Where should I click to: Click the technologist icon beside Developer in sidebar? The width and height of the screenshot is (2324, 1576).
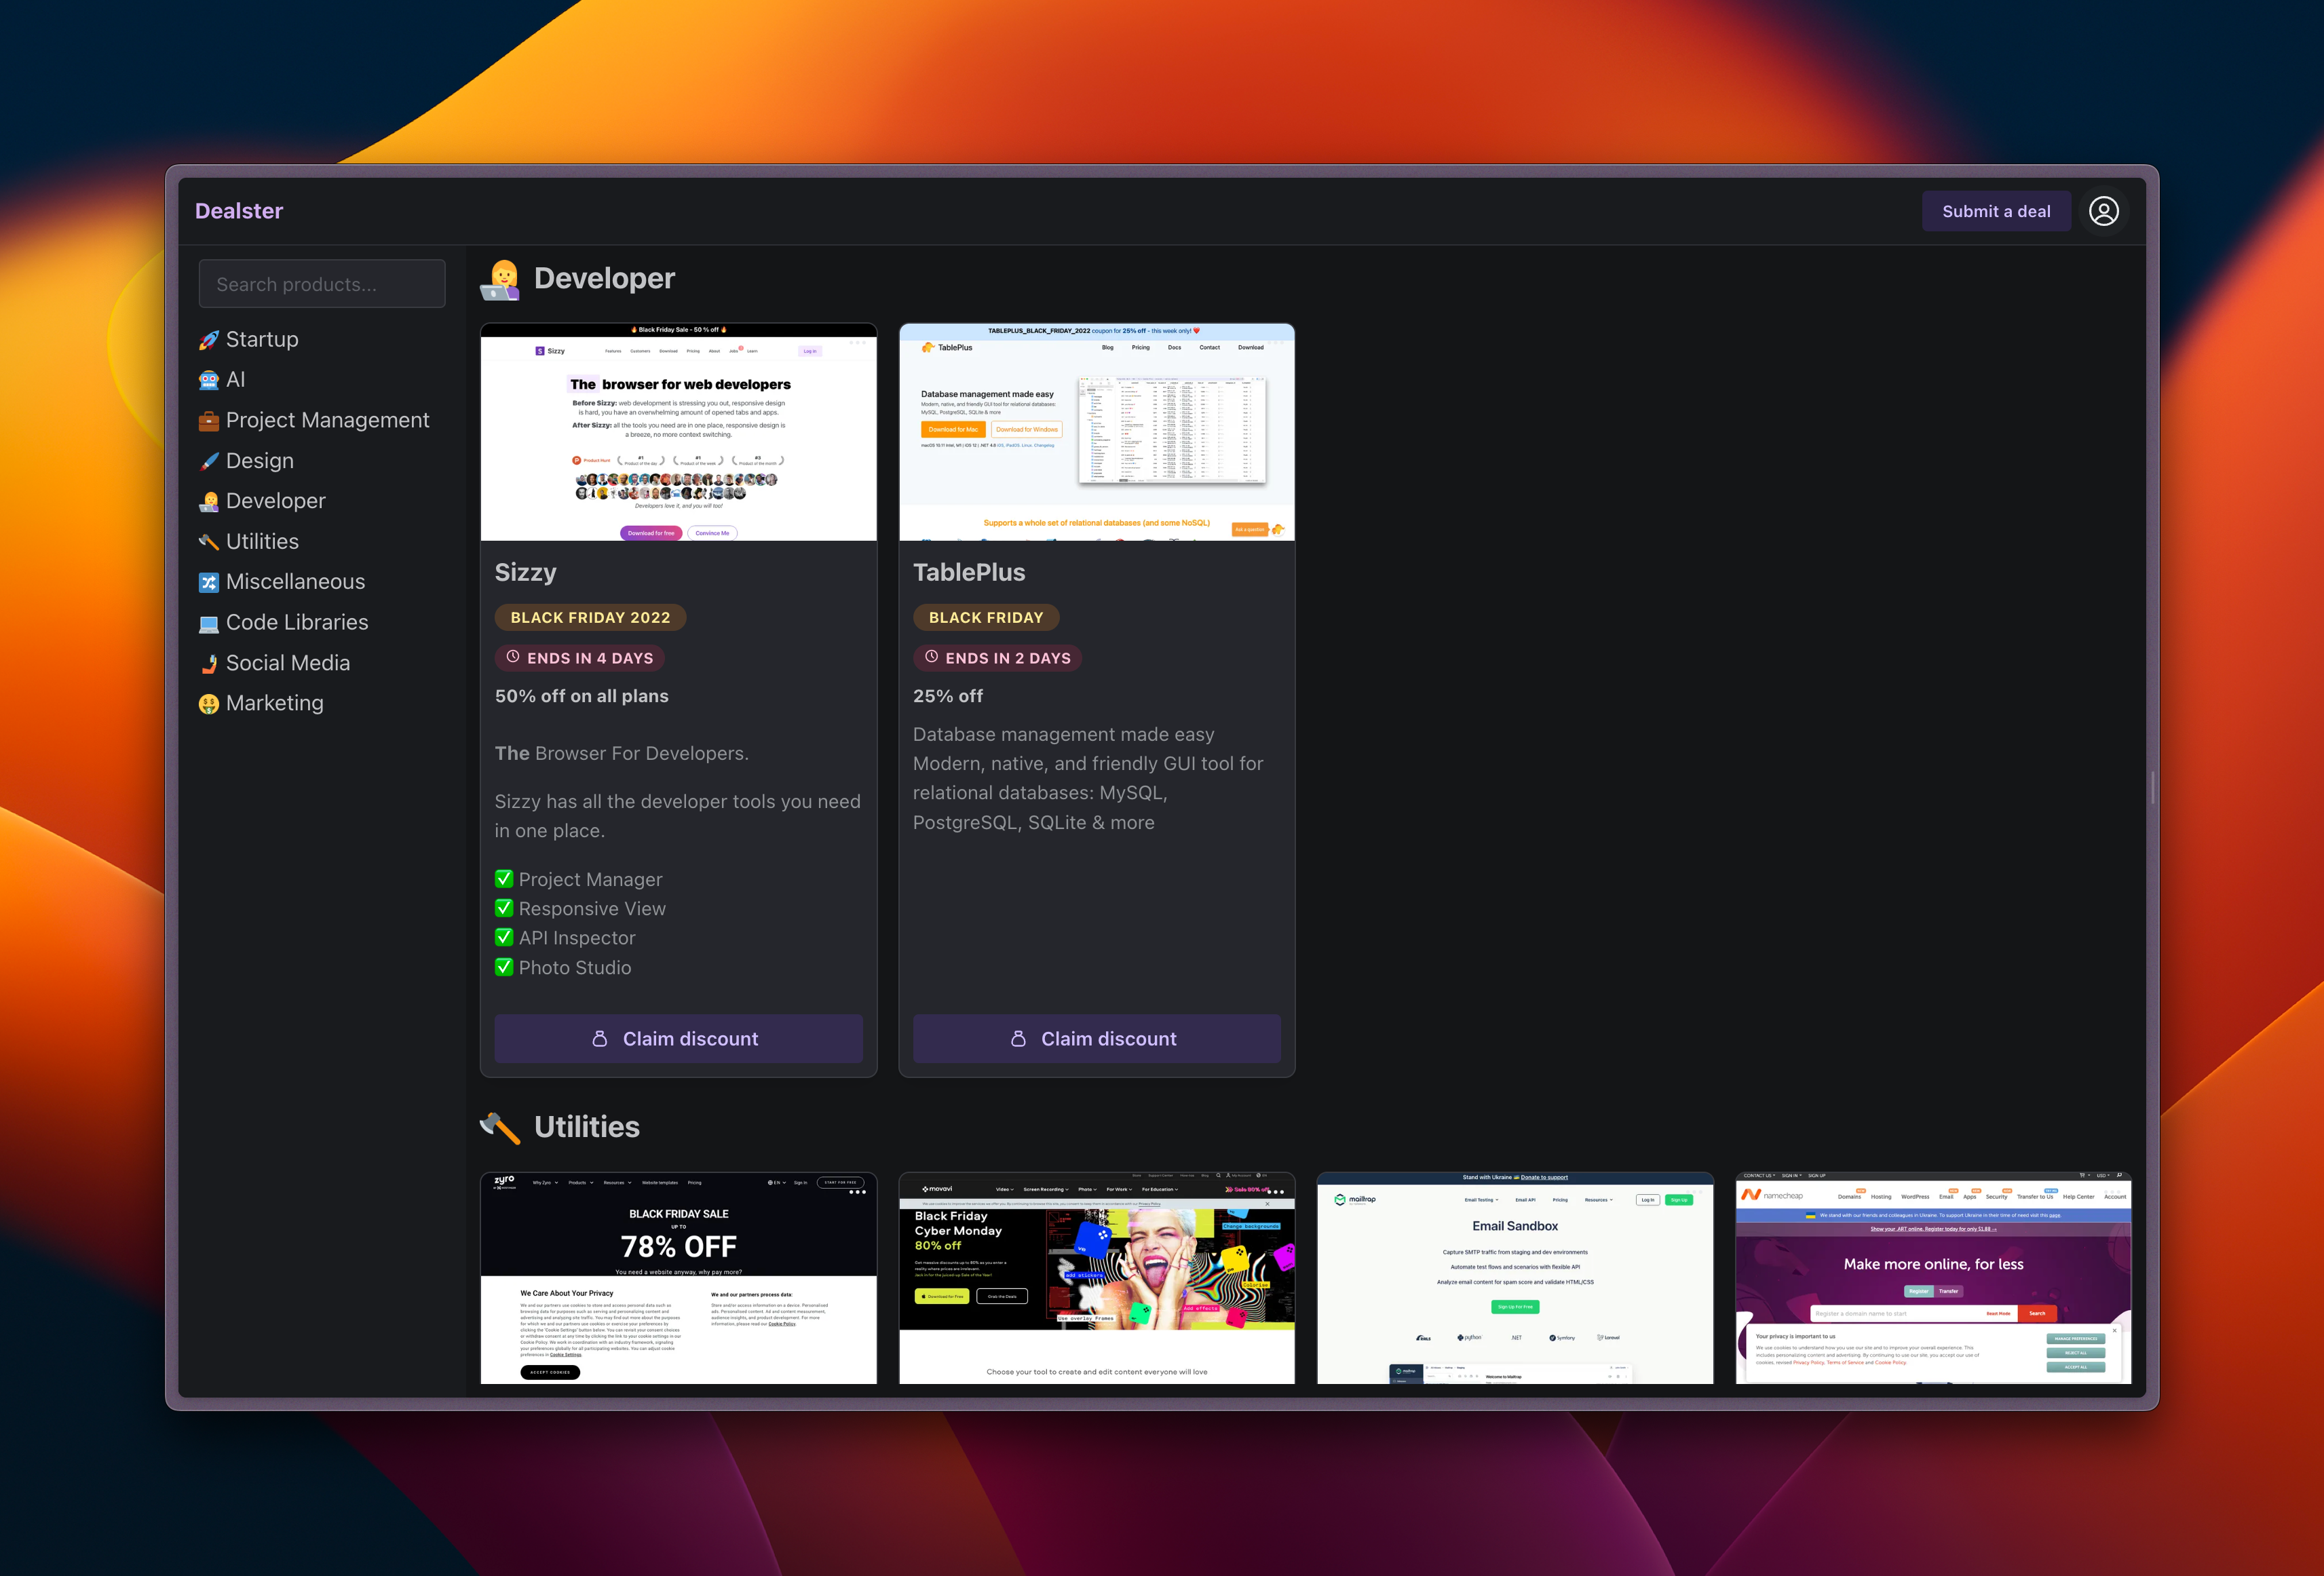(208, 501)
